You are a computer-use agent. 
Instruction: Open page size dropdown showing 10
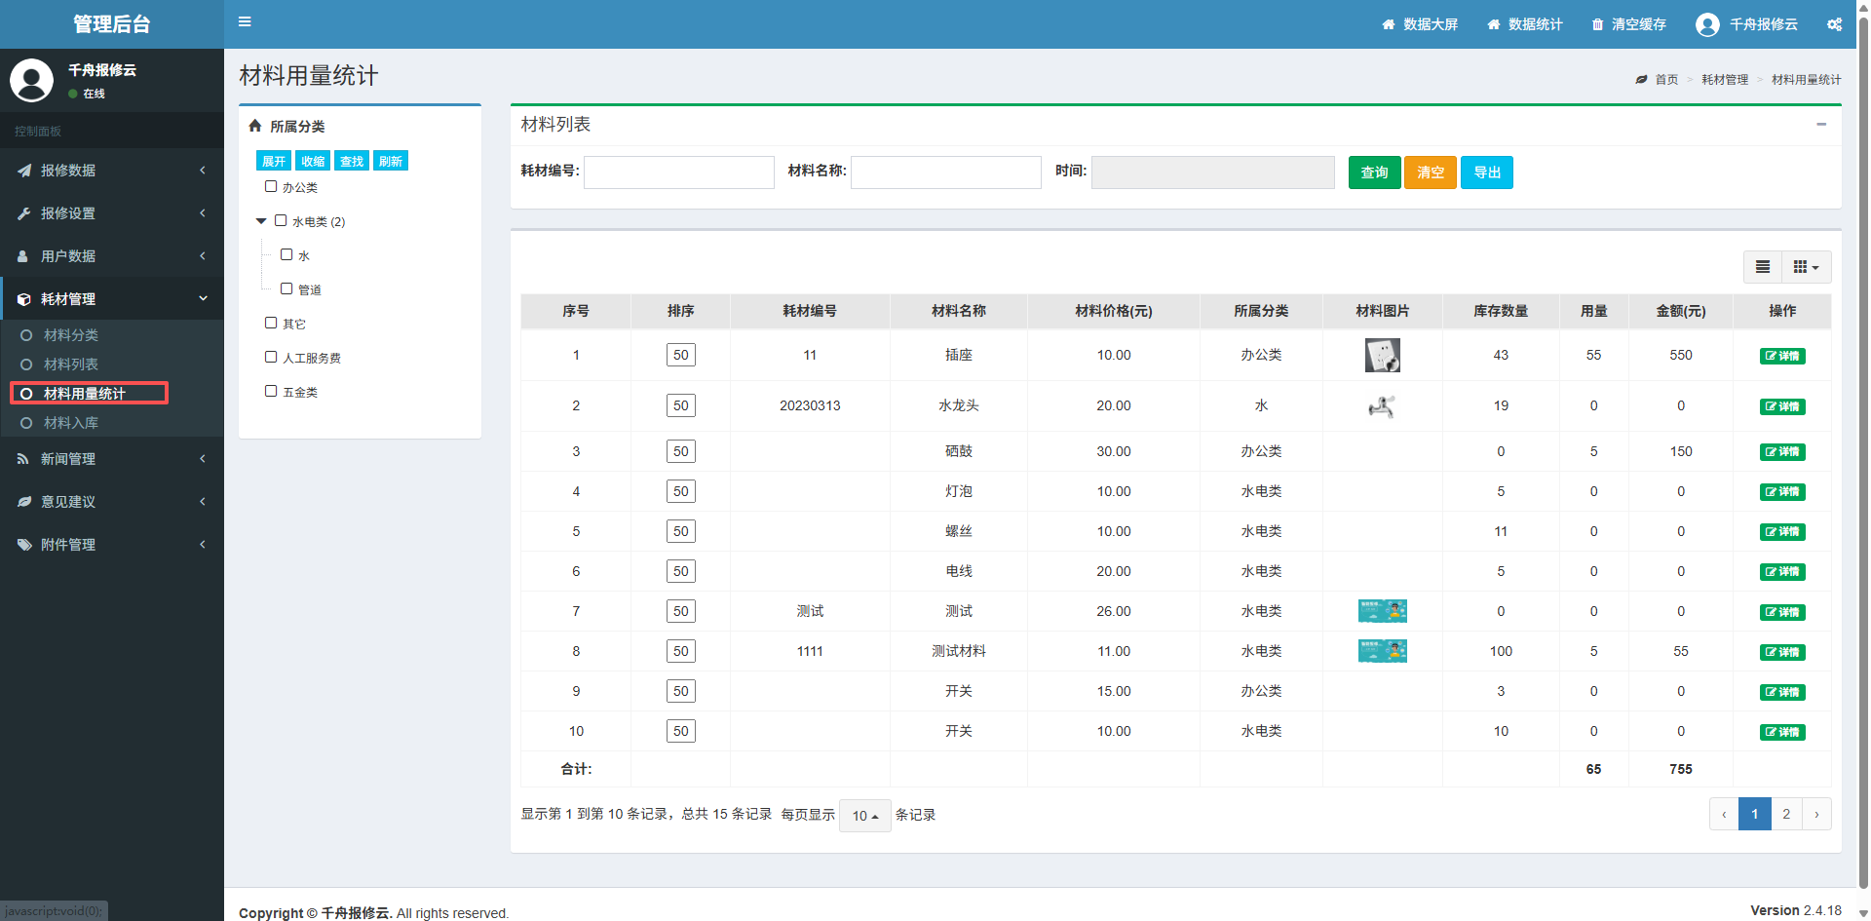865,815
